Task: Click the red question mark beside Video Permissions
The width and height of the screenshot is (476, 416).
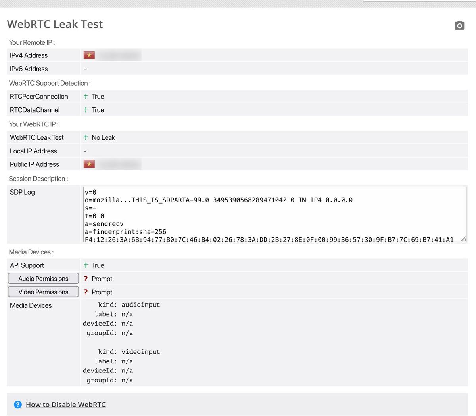Action: coord(86,292)
